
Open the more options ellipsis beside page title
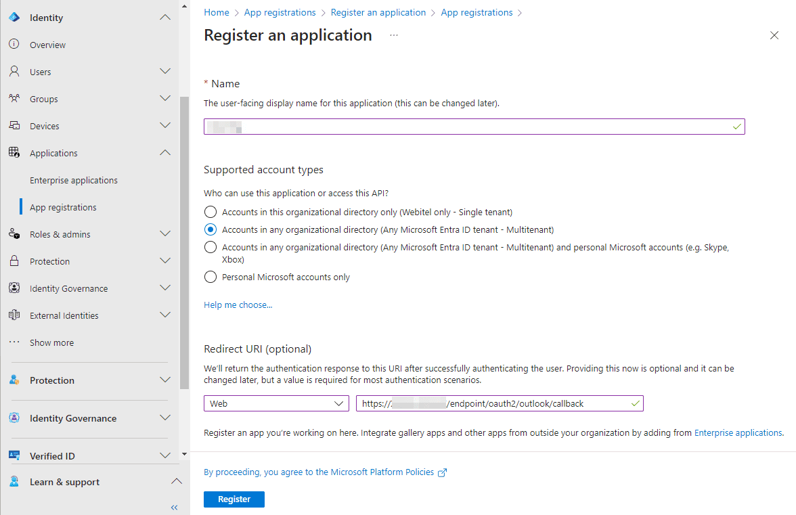[394, 35]
